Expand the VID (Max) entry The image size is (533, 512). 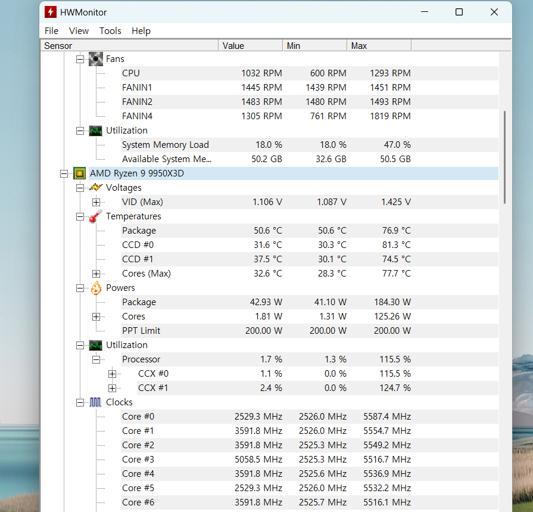pos(96,202)
